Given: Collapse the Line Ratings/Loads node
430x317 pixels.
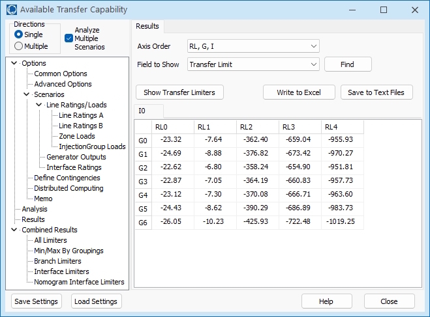Looking at the screenshot, I should click(x=39, y=105).
